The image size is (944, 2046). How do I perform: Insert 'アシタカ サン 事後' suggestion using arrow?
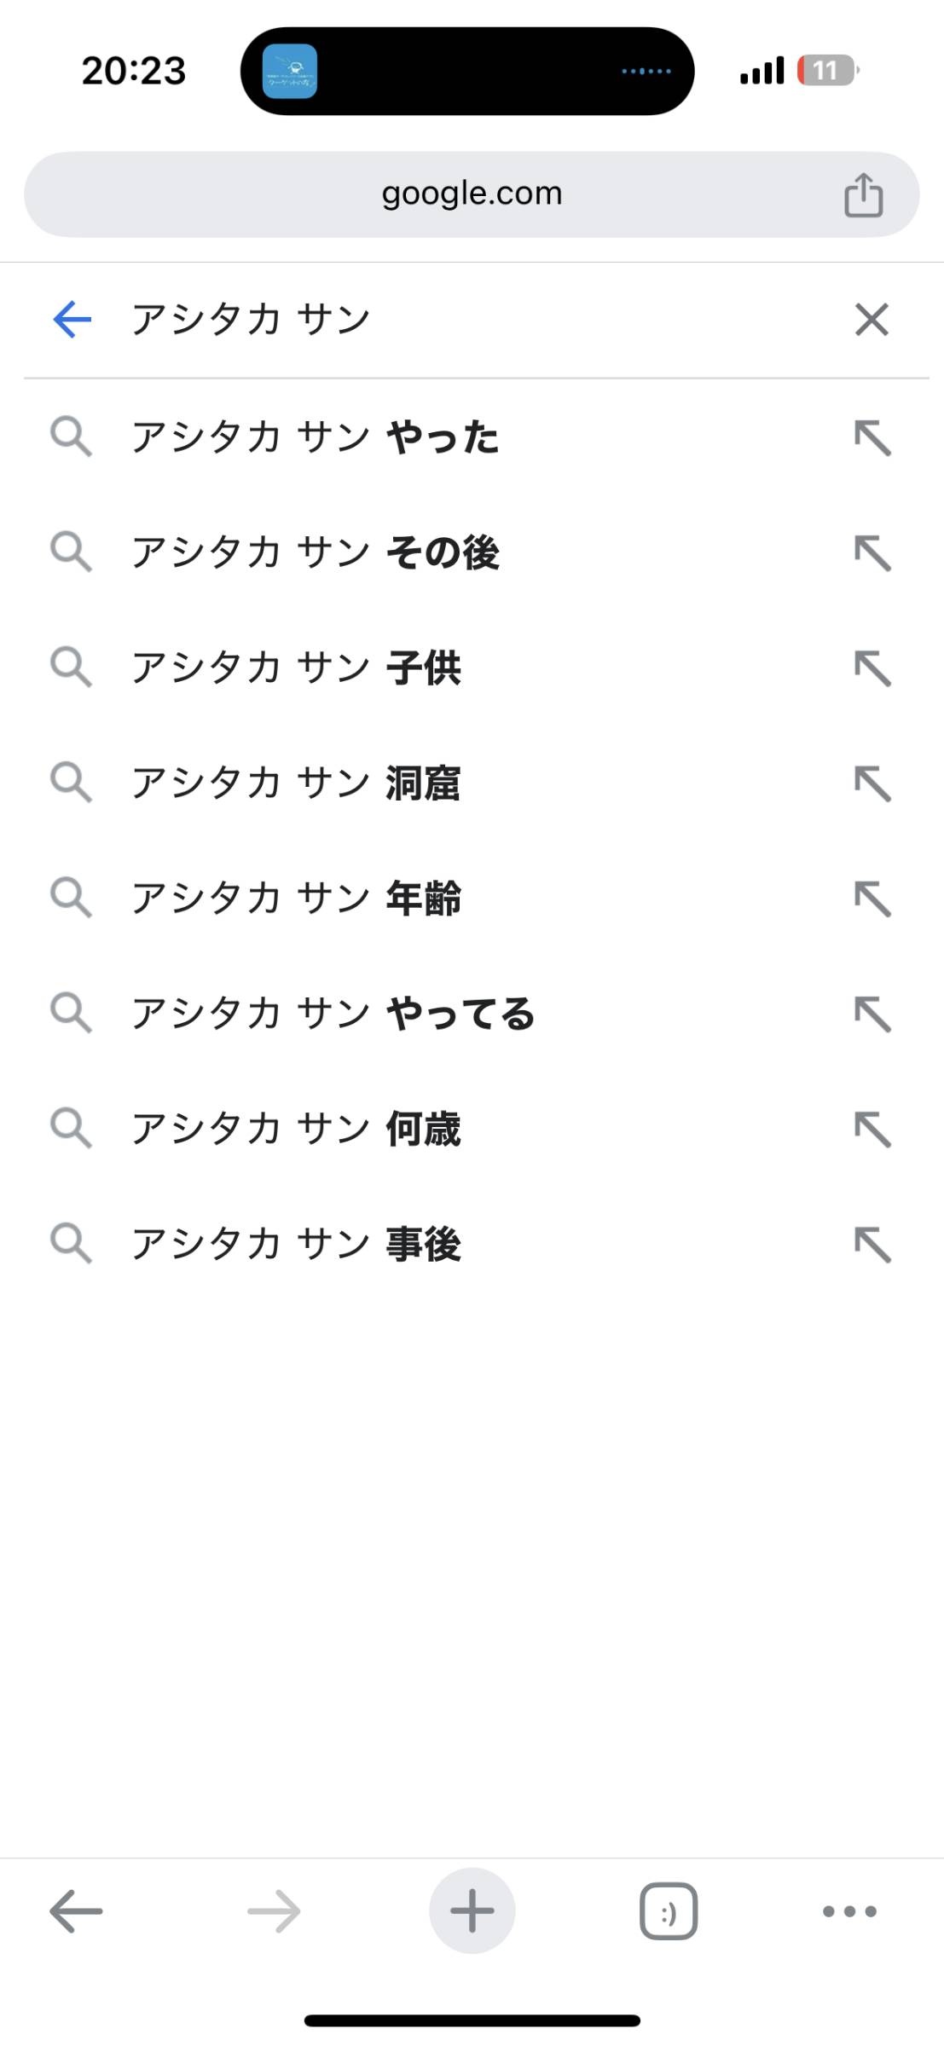point(872,1245)
